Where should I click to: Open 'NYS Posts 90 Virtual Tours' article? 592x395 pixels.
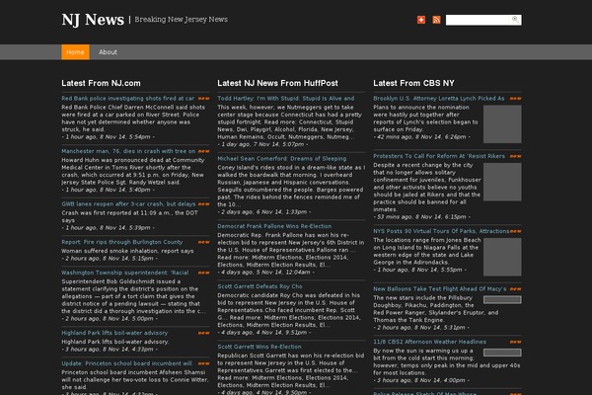coord(441,231)
